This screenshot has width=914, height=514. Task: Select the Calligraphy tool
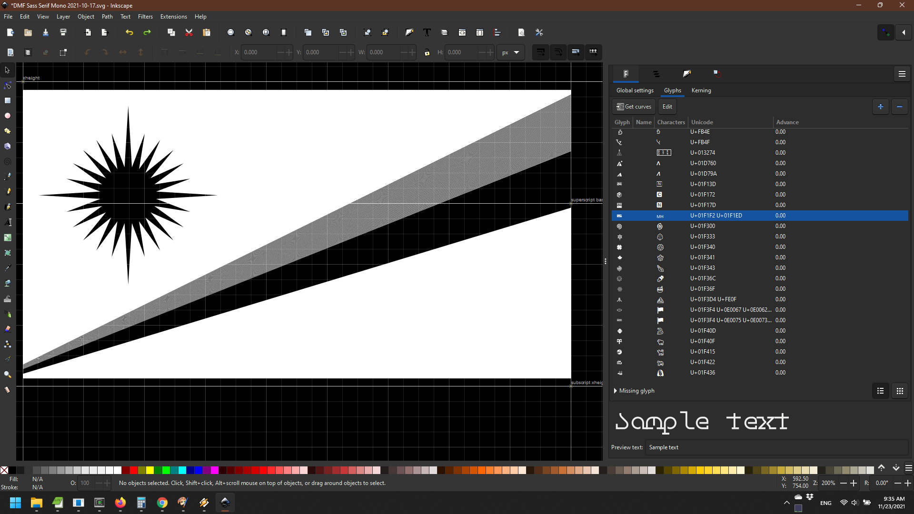tap(7, 207)
